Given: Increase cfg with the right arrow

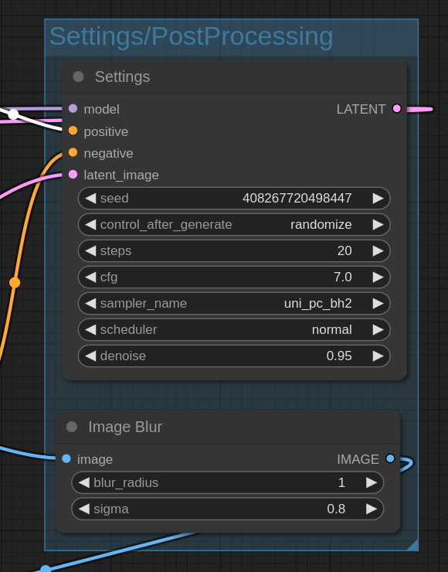Looking at the screenshot, I should [x=378, y=277].
